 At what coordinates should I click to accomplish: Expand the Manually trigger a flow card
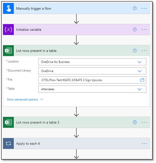[x=76, y=8]
